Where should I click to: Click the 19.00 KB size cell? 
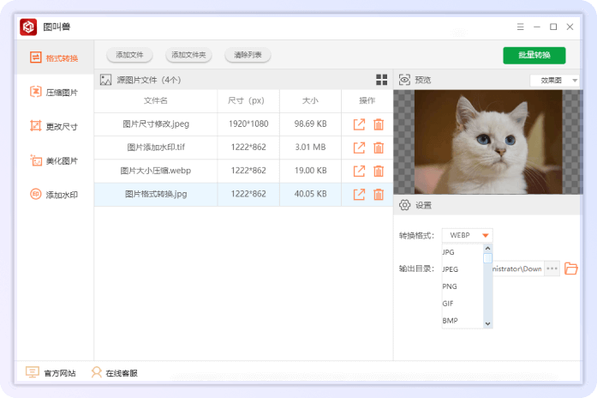310,171
